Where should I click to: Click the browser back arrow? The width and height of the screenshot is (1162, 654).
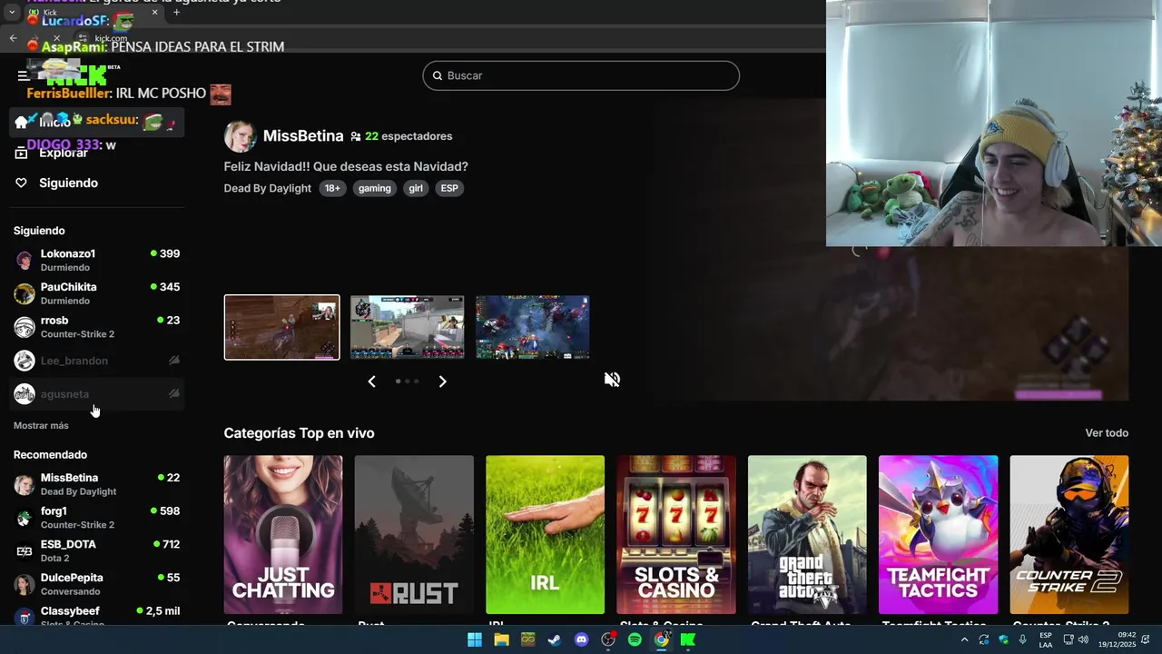(x=13, y=38)
